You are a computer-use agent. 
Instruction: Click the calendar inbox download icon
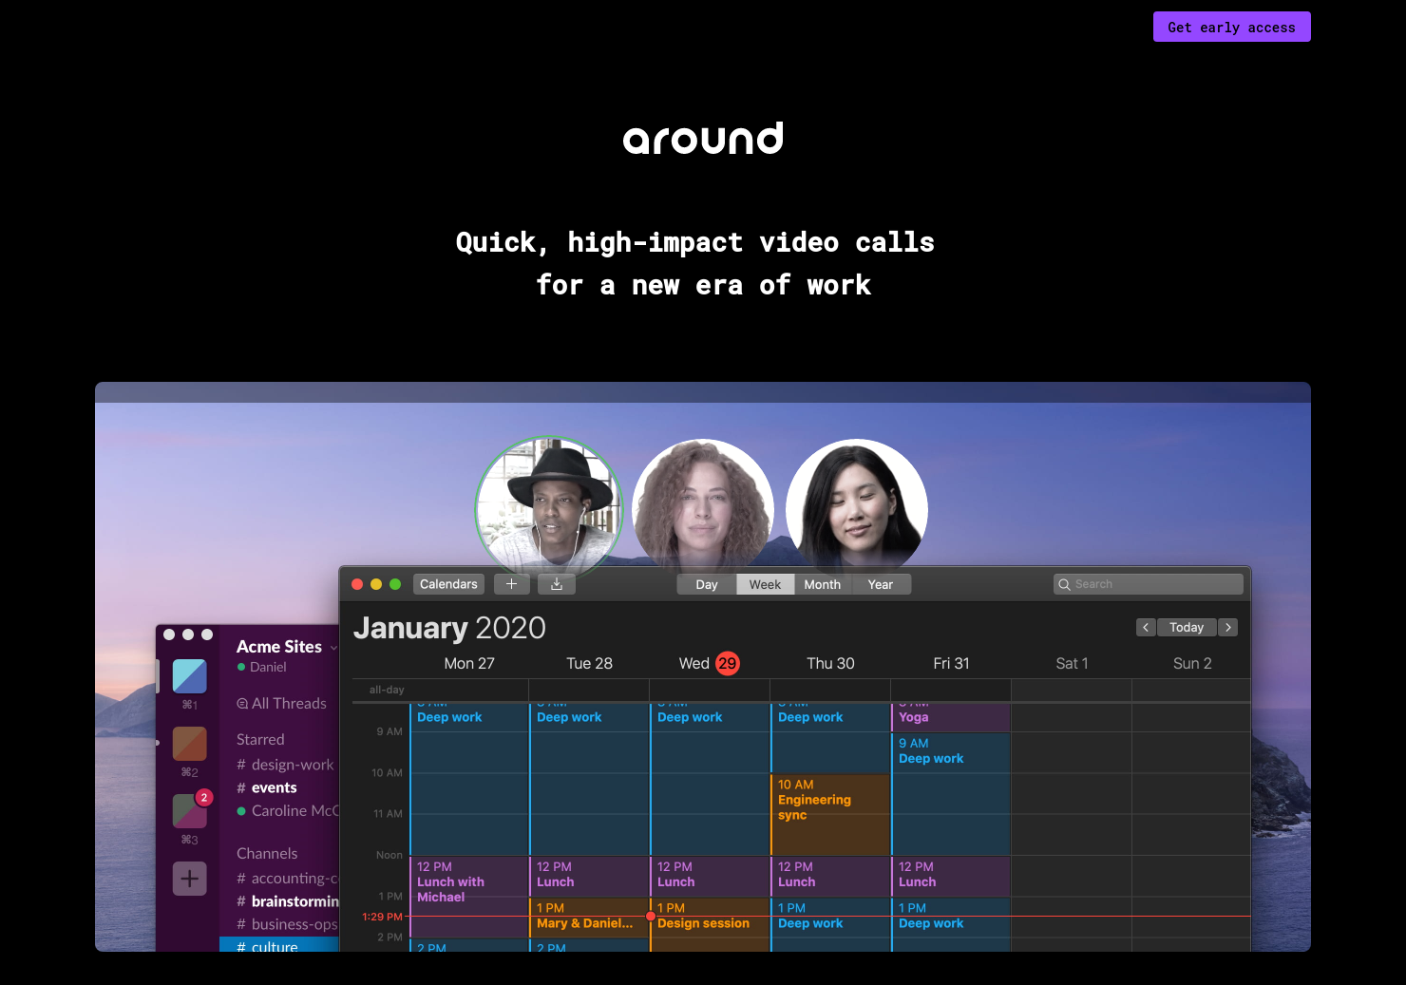(557, 584)
